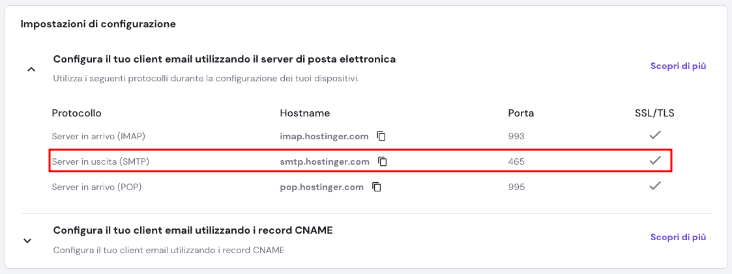Click the 'Configura il tuo client email utilizzando i record CNAME' title
Image resolution: width=732 pixels, height=274 pixels.
(x=193, y=230)
